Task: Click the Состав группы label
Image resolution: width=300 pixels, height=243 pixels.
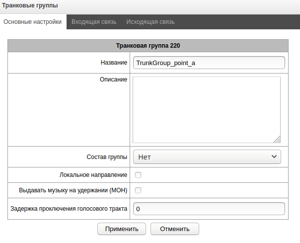Action: [107, 157]
